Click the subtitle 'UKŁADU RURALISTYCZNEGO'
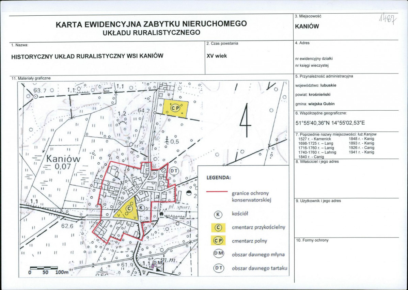Screen dimensions: 408x290 (152, 33)
